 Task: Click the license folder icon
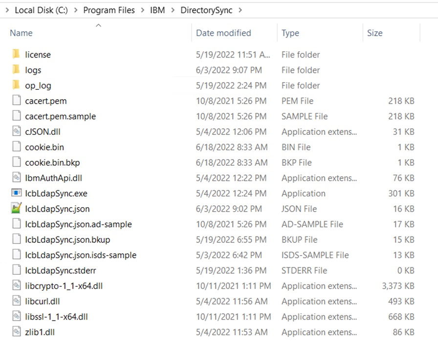pos(16,54)
